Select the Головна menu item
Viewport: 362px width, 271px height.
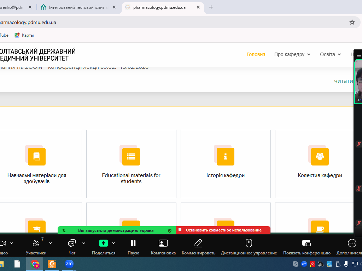(x=256, y=54)
